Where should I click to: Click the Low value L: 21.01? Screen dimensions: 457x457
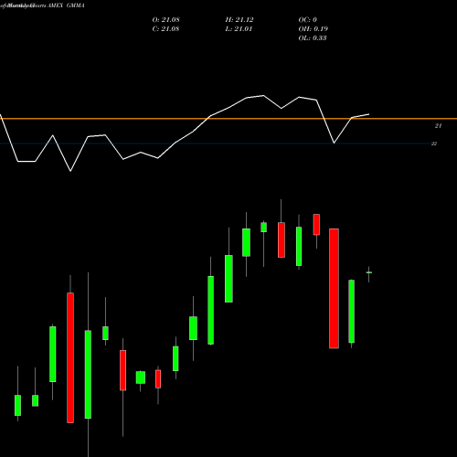(x=239, y=29)
